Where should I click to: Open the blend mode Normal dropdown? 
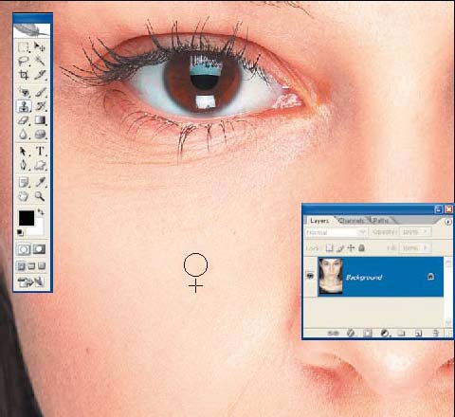[337, 232]
